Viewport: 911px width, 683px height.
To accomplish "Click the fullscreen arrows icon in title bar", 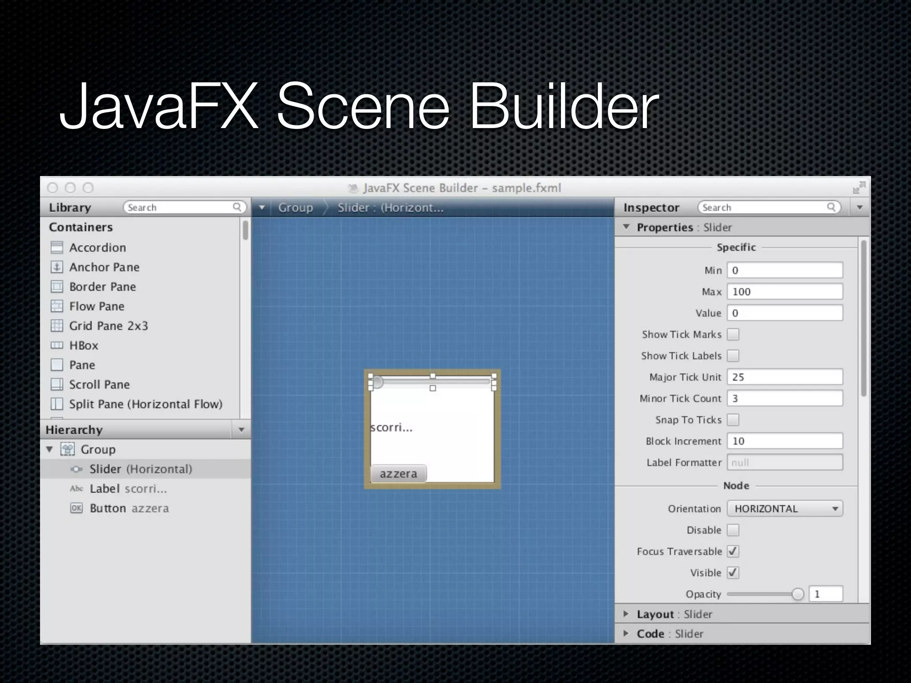I will (x=859, y=188).
